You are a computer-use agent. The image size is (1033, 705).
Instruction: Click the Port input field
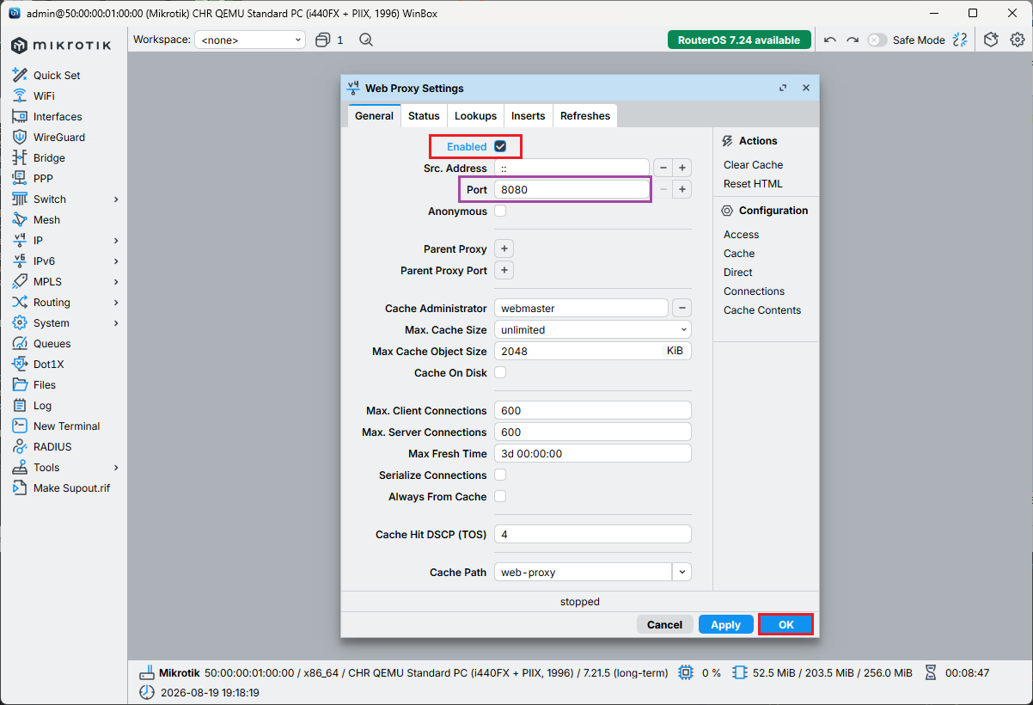tap(572, 189)
